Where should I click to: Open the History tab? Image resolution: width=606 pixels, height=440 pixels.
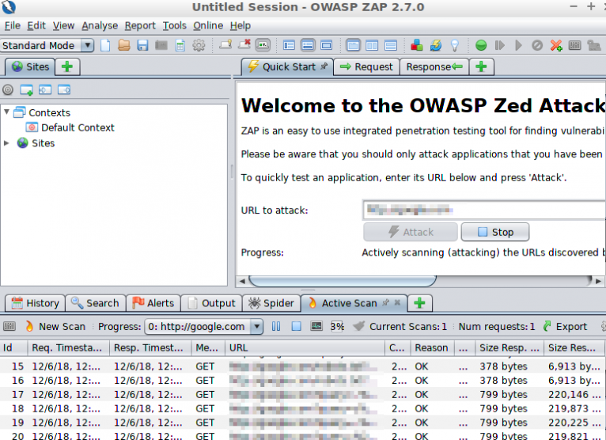click(x=35, y=303)
